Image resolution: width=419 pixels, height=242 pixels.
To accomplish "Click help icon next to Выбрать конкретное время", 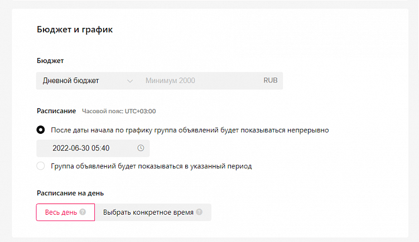I will pos(199,212).
